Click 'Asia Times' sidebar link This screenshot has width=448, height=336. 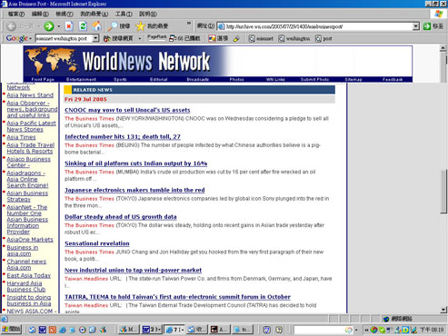[x=21, y=137]
